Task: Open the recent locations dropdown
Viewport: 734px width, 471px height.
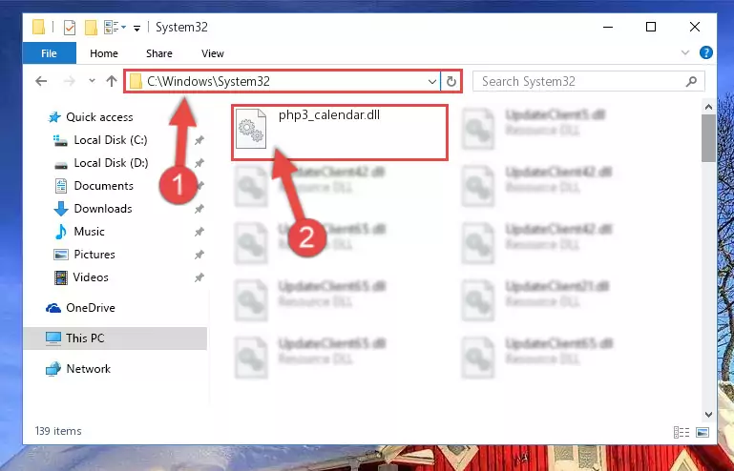Action: 92,81
